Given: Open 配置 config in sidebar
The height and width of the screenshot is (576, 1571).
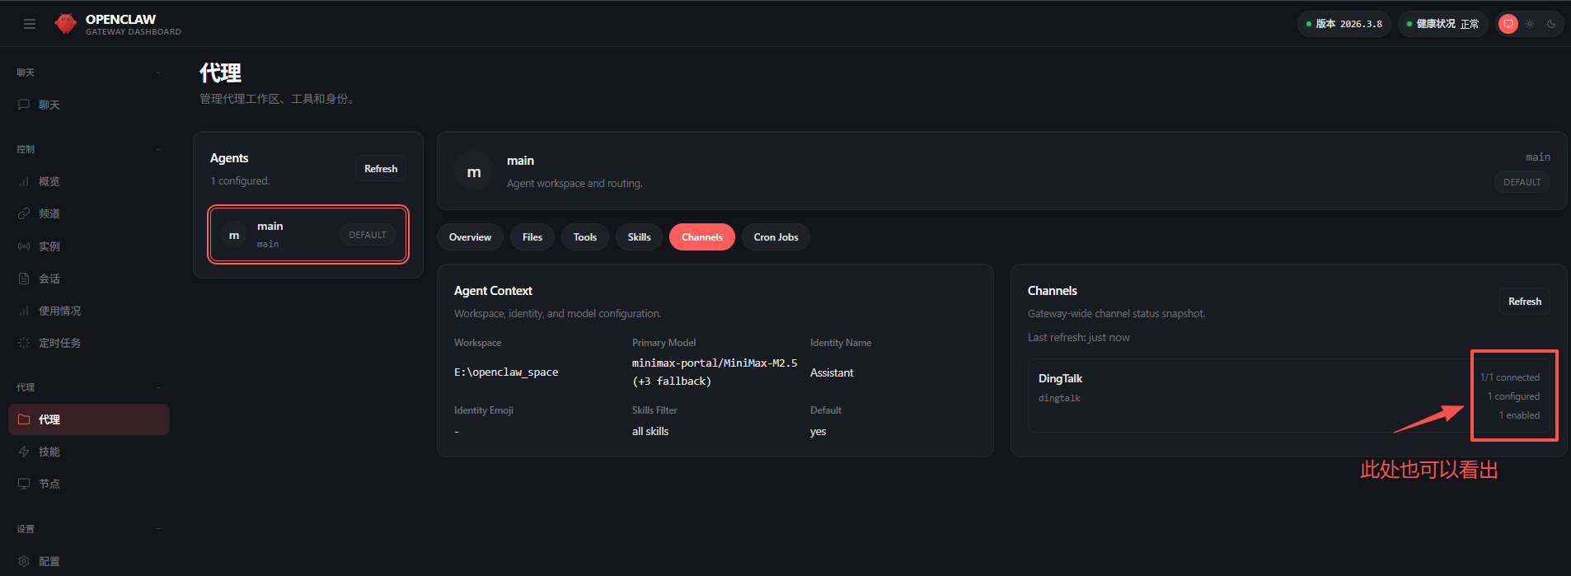Looking at the screenshot, I should pos(88,561).
